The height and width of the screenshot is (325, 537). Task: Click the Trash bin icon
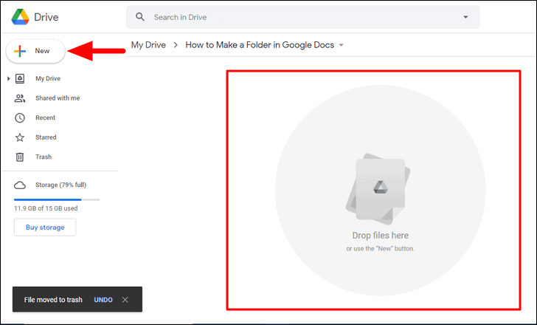20,157
